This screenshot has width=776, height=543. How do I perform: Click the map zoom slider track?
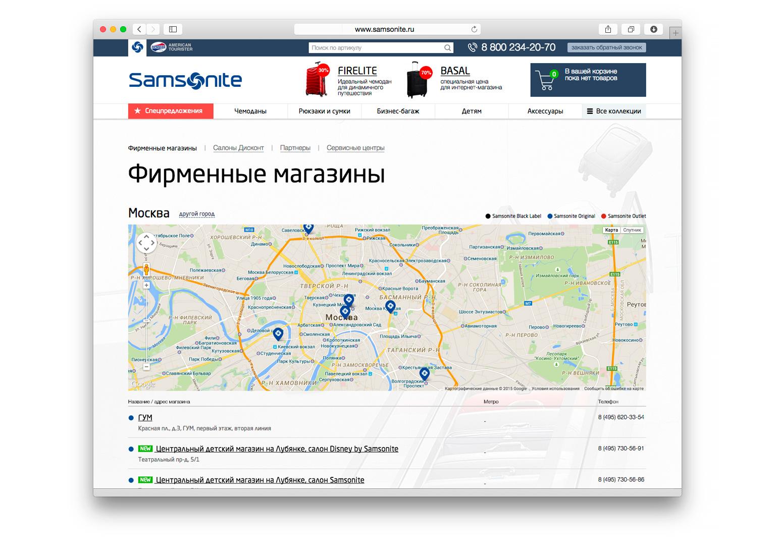tap(146, 326)
